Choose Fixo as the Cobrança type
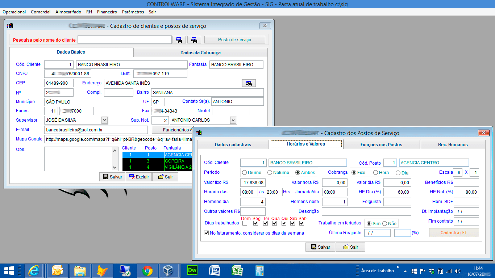This screenshot has width=495, height=278. [x=353, y=173]
